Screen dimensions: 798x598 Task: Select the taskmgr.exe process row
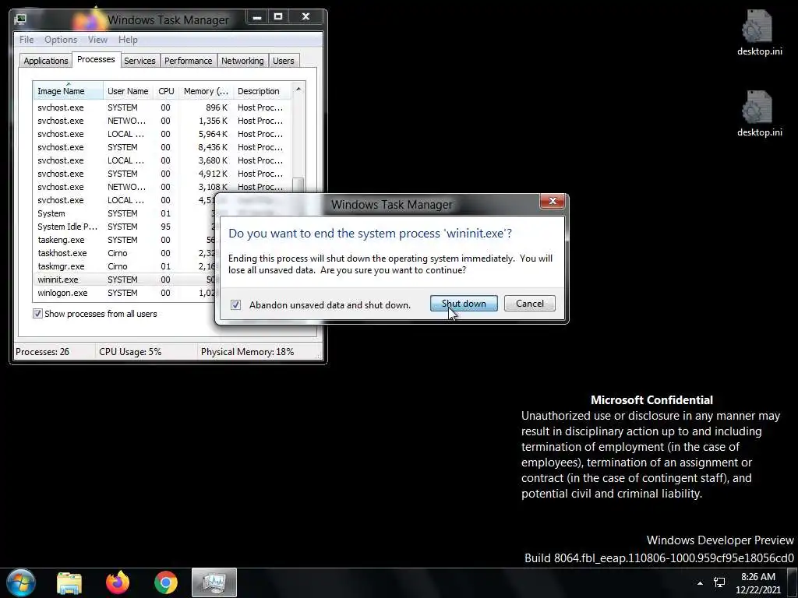(125, 266)
